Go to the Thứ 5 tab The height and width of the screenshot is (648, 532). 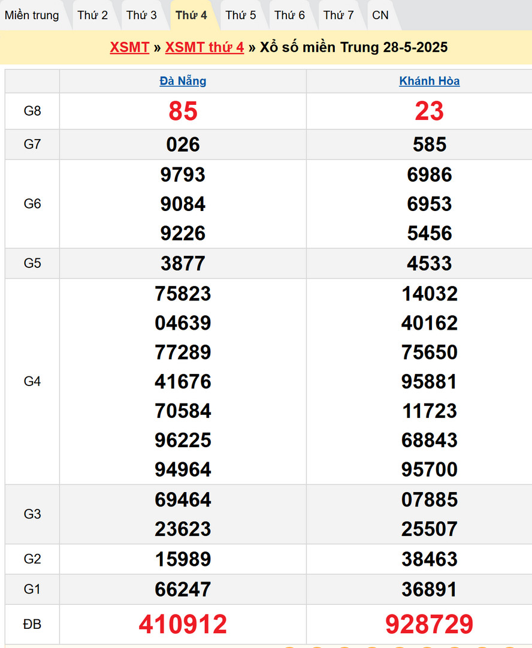241,16
